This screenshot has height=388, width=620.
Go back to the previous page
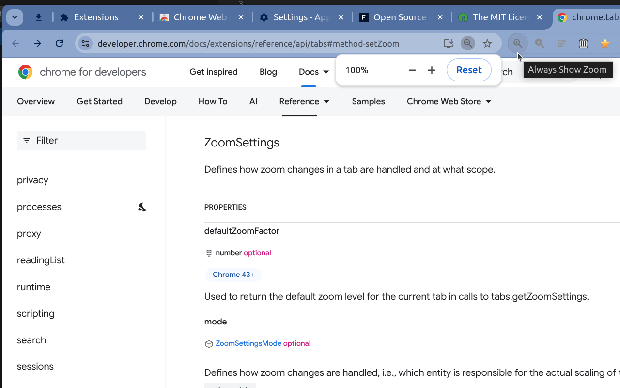tap(16, 44)
